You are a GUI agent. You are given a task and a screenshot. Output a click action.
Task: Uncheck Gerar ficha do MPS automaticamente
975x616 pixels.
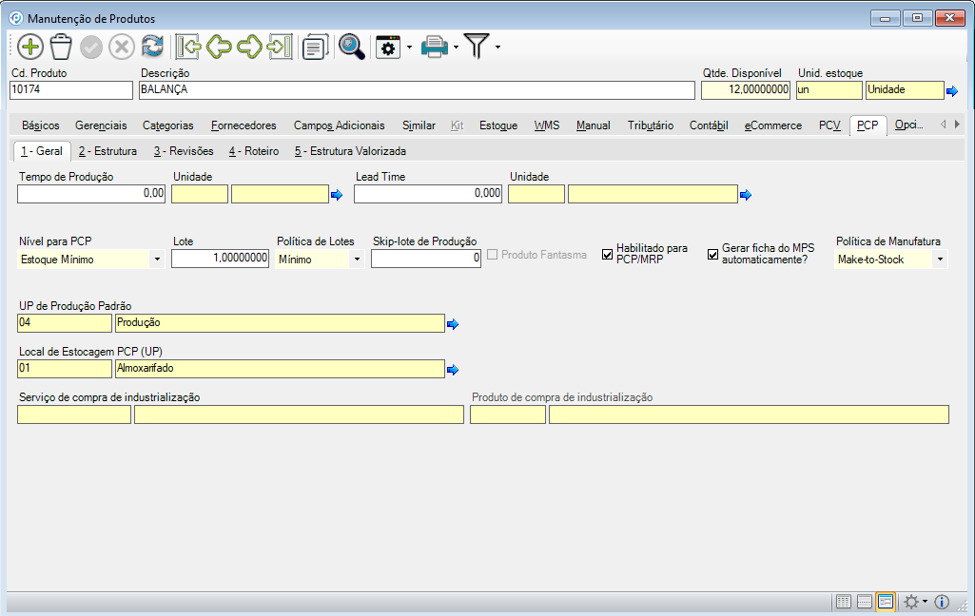[713, 254]
